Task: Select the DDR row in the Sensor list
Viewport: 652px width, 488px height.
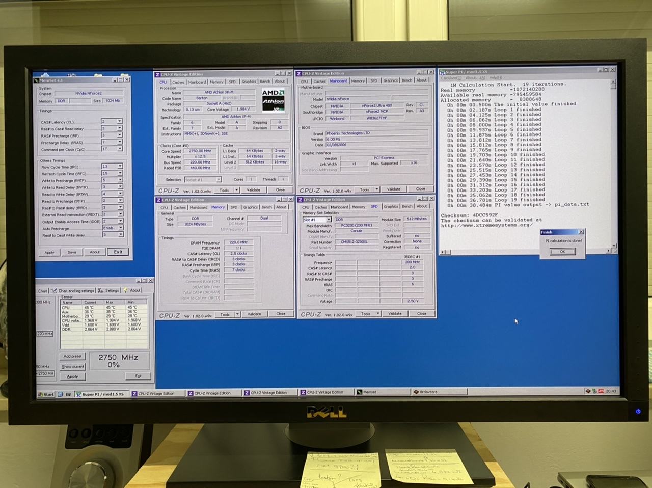Action: pyautogui.click(x=104, y=329)
